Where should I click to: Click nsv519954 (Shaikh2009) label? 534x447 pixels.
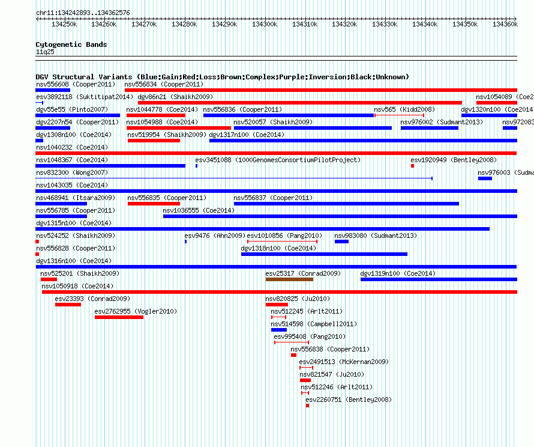(167, 135)
